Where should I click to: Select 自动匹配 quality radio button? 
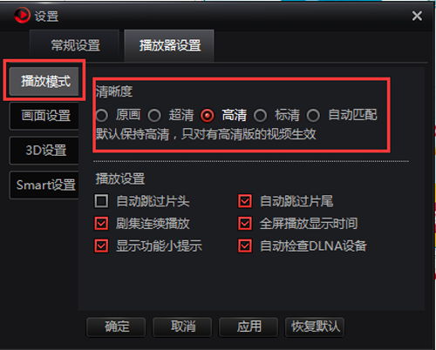[313, 115]
